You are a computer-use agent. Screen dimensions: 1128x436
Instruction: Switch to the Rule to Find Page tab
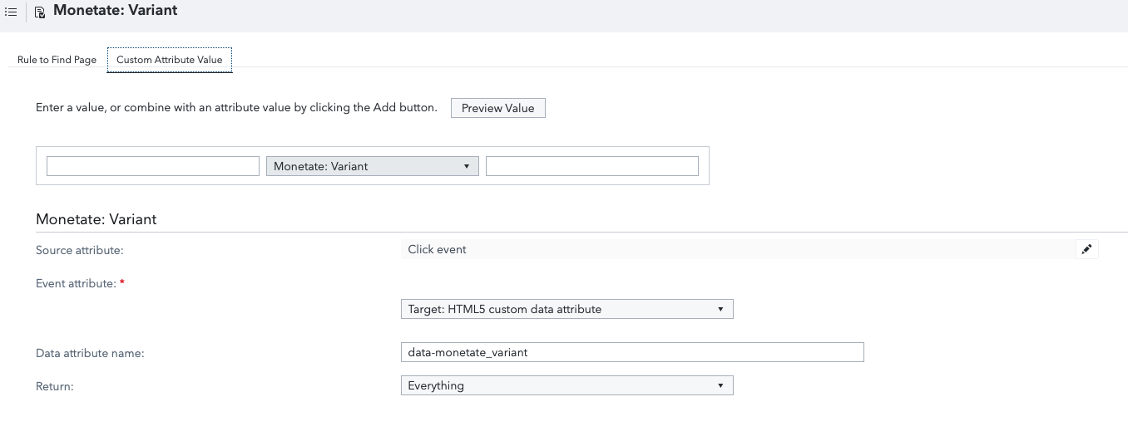tap(57, 60)
